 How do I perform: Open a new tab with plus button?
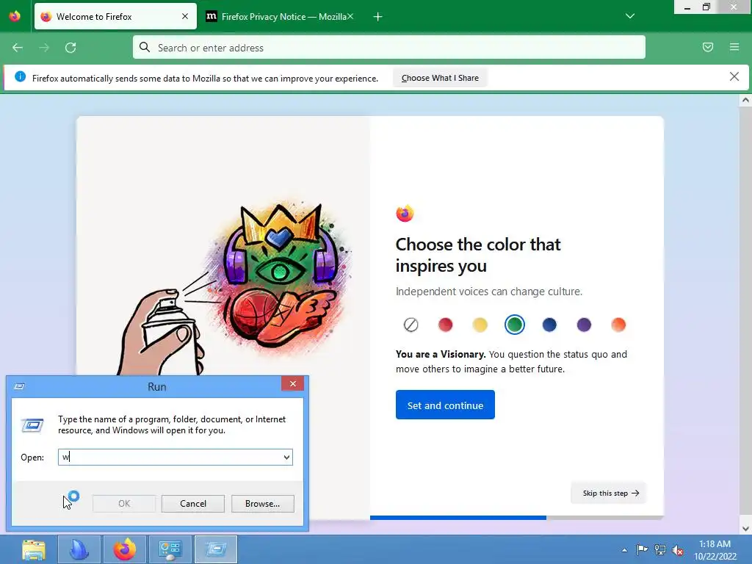(378, 17)
